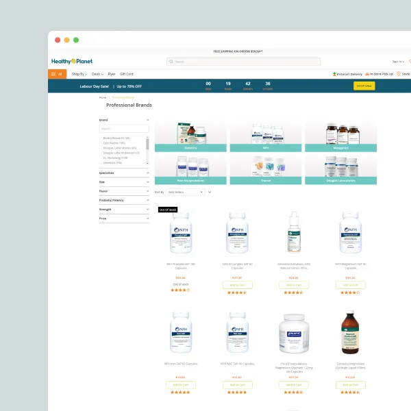This screenshot has width=411, height=411.
Task: Open the Genestra brand banner
Action: (x=190, y=137)
